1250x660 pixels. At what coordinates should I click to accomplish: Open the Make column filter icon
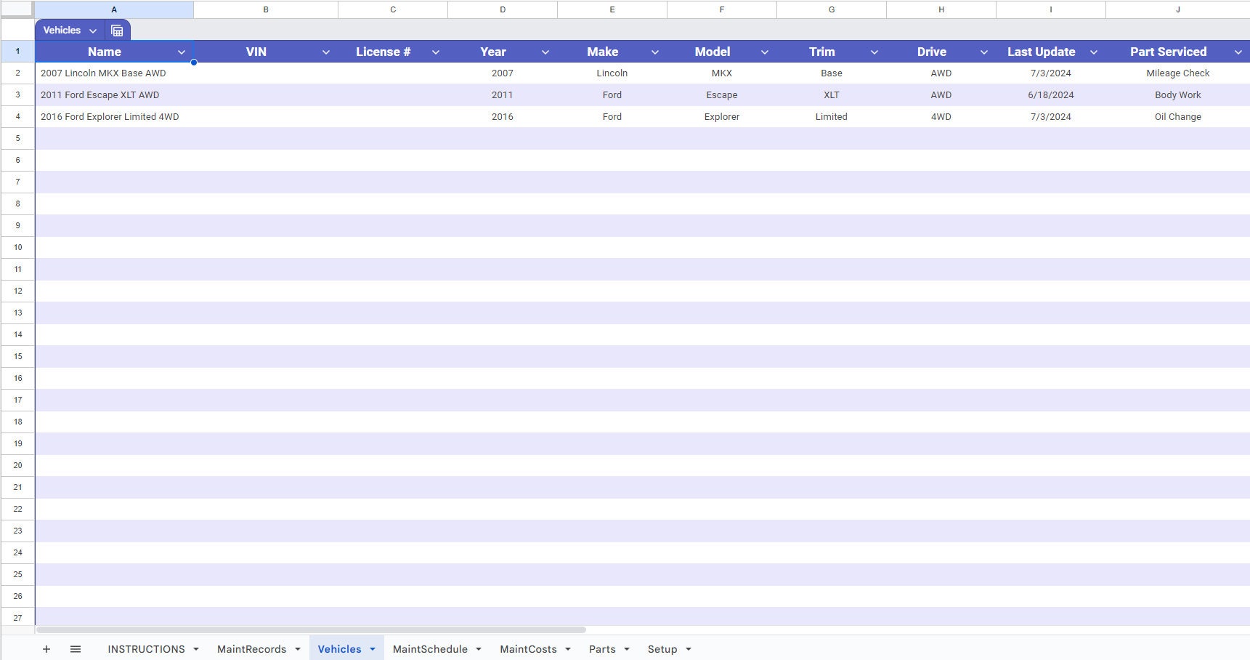click(x=655, y=52)
